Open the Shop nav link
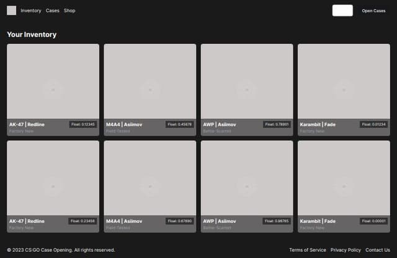The height and width of the screenshot is (258, 397). 69,11
